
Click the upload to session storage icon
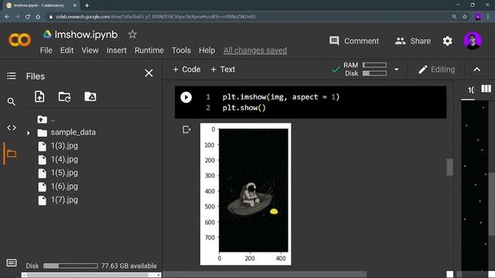pyautogui.click(x=39, y=97)
